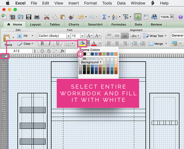Open the font color dropdown arrow
The height and width of the screenshot is (149, 184).
[100, 44]
